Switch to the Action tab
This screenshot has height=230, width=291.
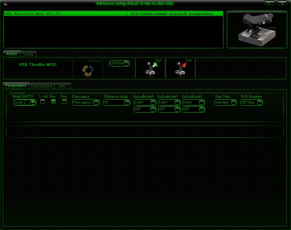click(12, 54)
